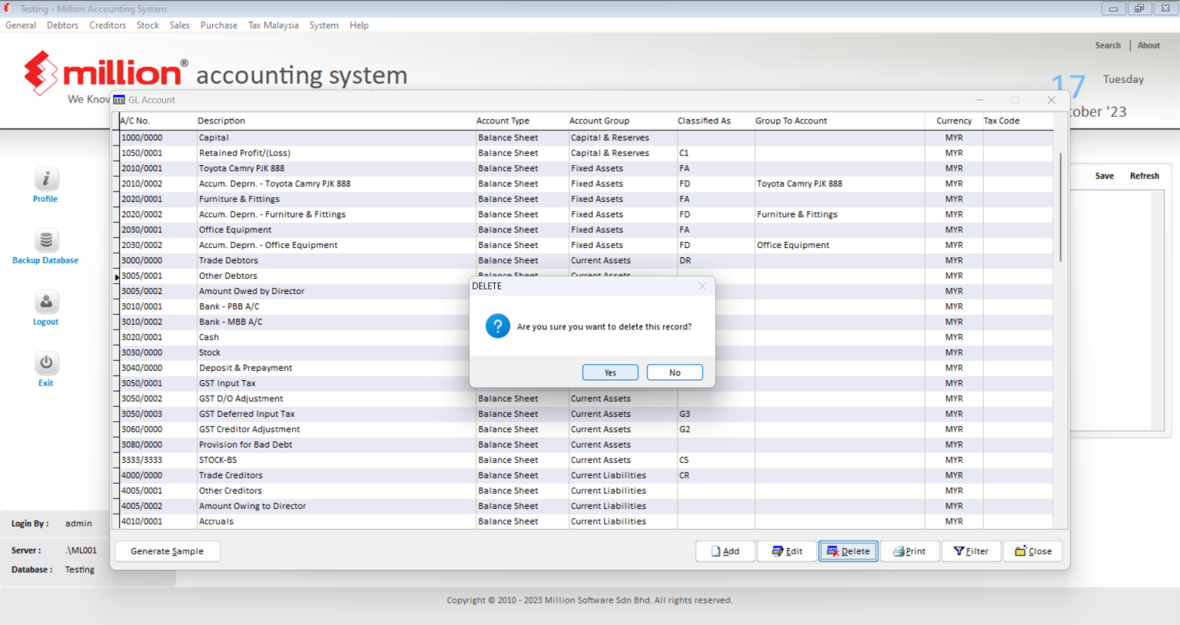Click the About link at top right

click(x=1149, y=45)
